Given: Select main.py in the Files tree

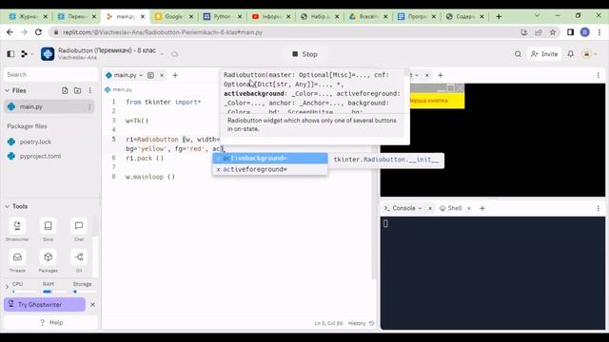Looking at the screenshot, I should tap(49, 106).
